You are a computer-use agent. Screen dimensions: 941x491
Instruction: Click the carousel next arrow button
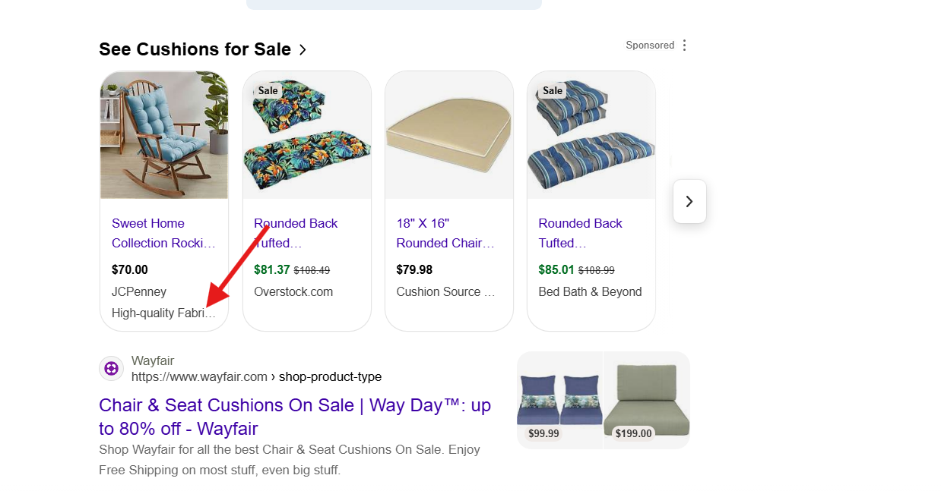tap(689, 201)
